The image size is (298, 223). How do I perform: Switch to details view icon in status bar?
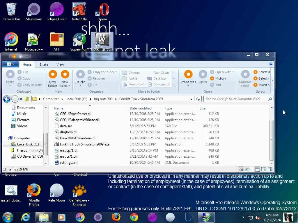click(241, 169)
